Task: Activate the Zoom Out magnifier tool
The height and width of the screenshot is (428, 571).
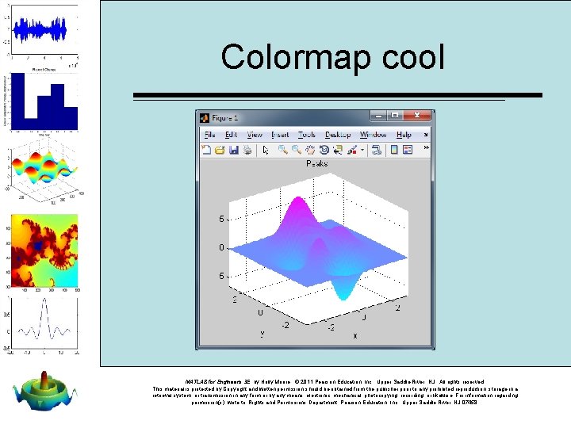Action: coord(297,150)
